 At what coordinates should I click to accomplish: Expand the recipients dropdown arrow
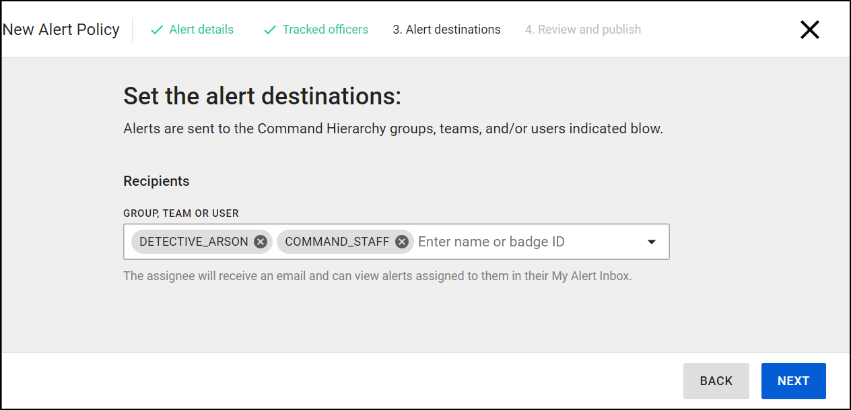point(651,242)
